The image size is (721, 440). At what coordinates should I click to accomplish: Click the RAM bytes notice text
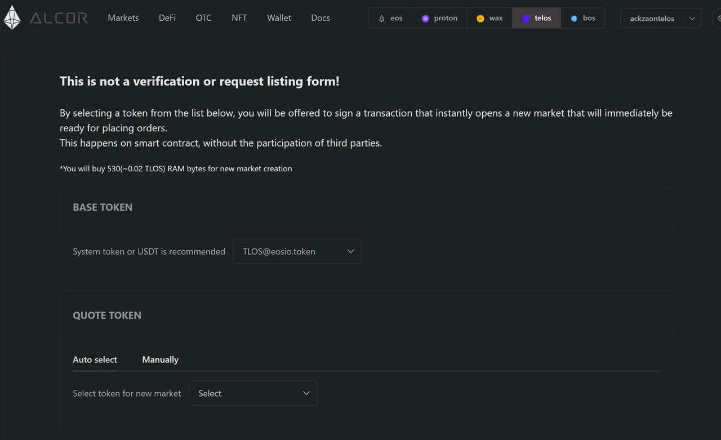pos(176,168)
